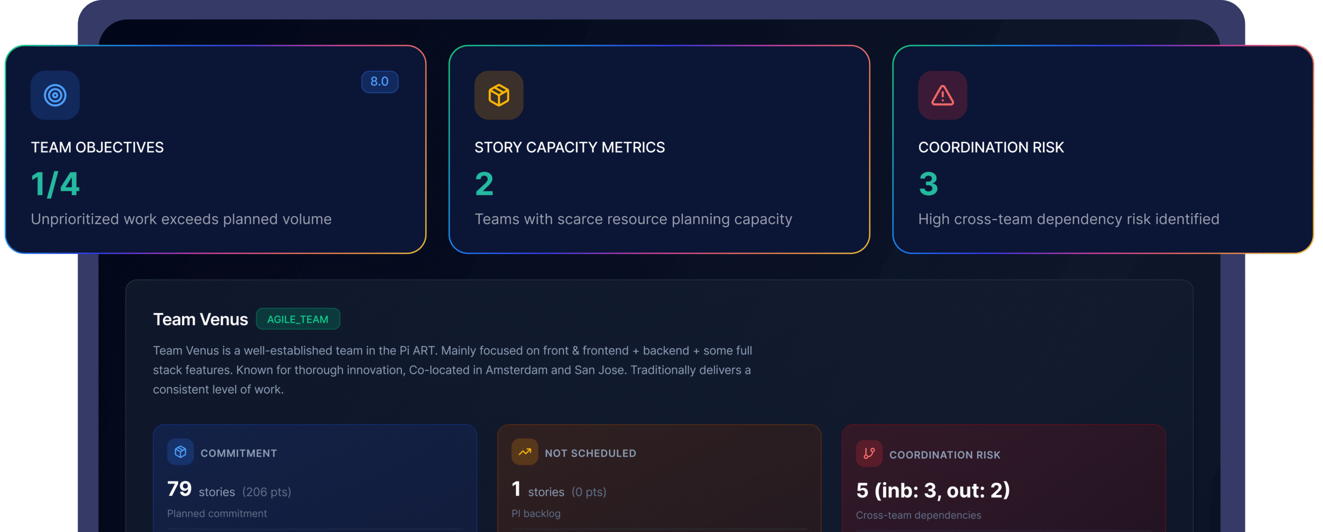Click the Commitment cube icon
The width and height of the screenshot is (1323, 532).
tap(180, 452)
